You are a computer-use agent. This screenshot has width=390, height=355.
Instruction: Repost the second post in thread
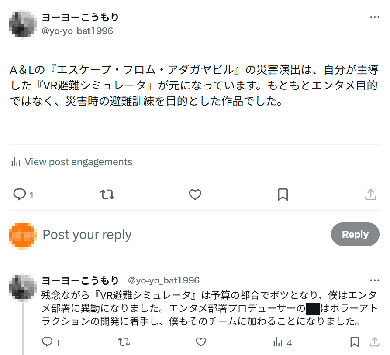pos(124,342)
